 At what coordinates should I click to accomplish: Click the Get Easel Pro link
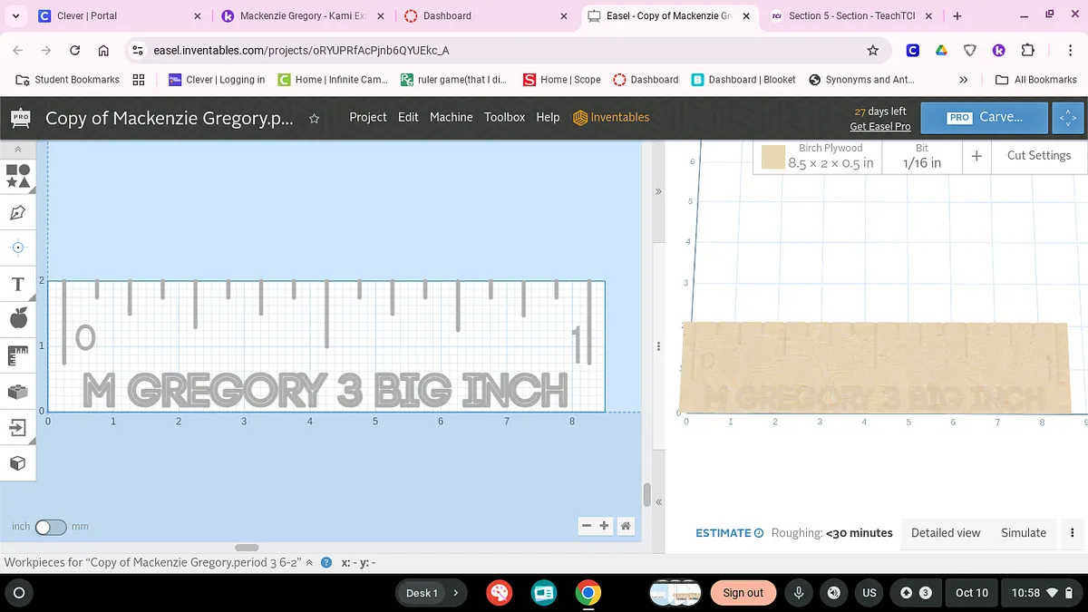pos(879,127)
